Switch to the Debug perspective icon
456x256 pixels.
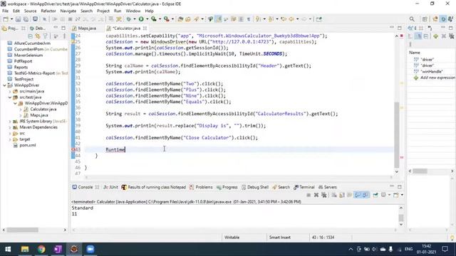443,19
